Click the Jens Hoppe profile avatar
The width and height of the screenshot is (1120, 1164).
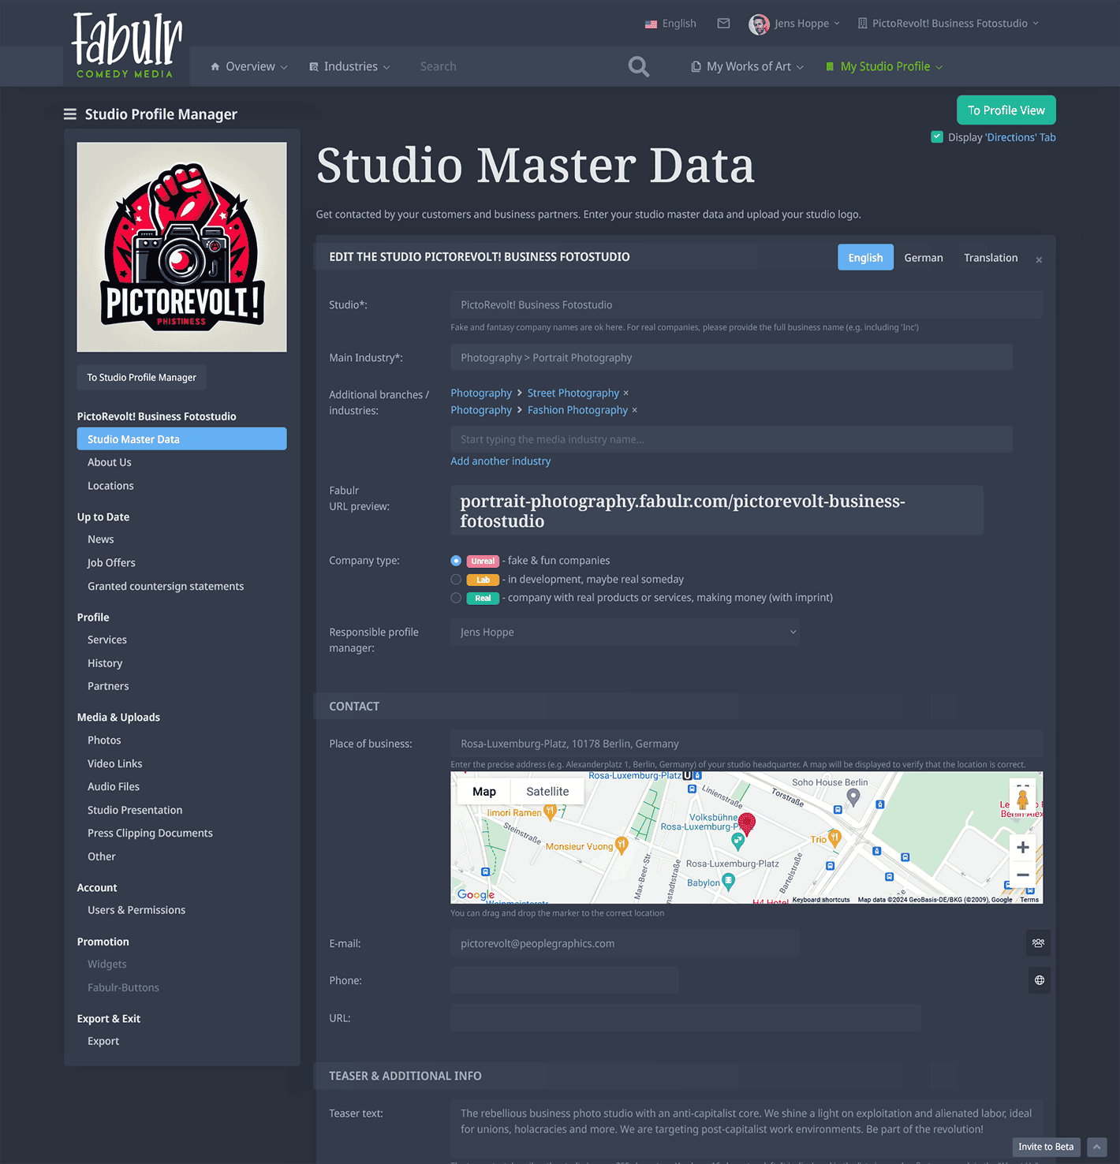point(759,24)
